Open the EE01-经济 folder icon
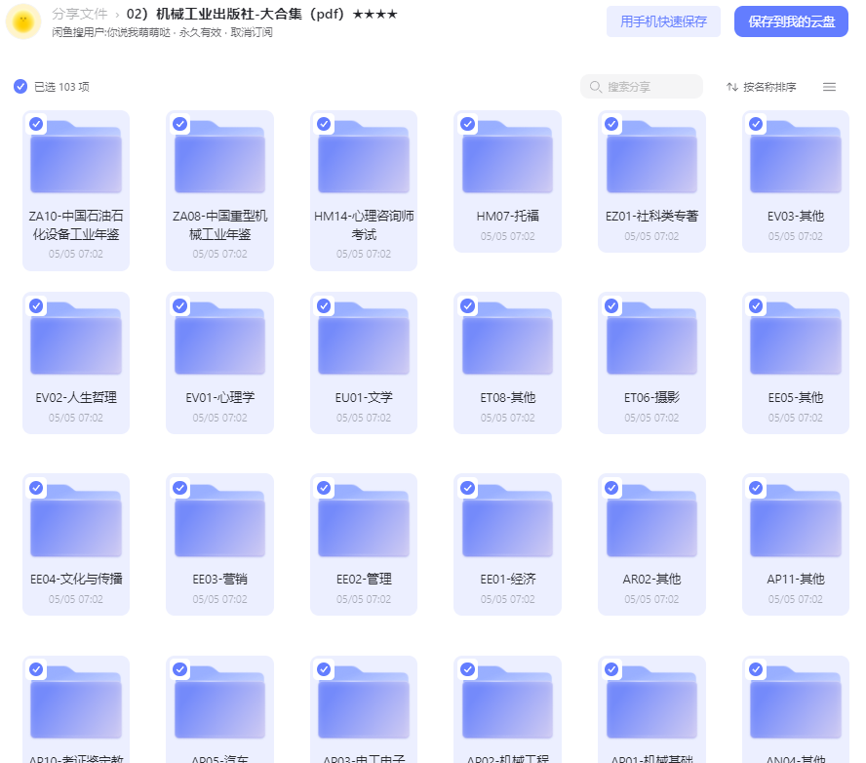This screenshot has height=763, width=866. coord(507,520)
